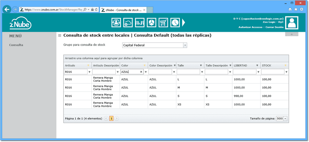The height and width of the screenshot is (142, 309).
Task: Click the STOCK filter input box
Action: pos(273,72)
